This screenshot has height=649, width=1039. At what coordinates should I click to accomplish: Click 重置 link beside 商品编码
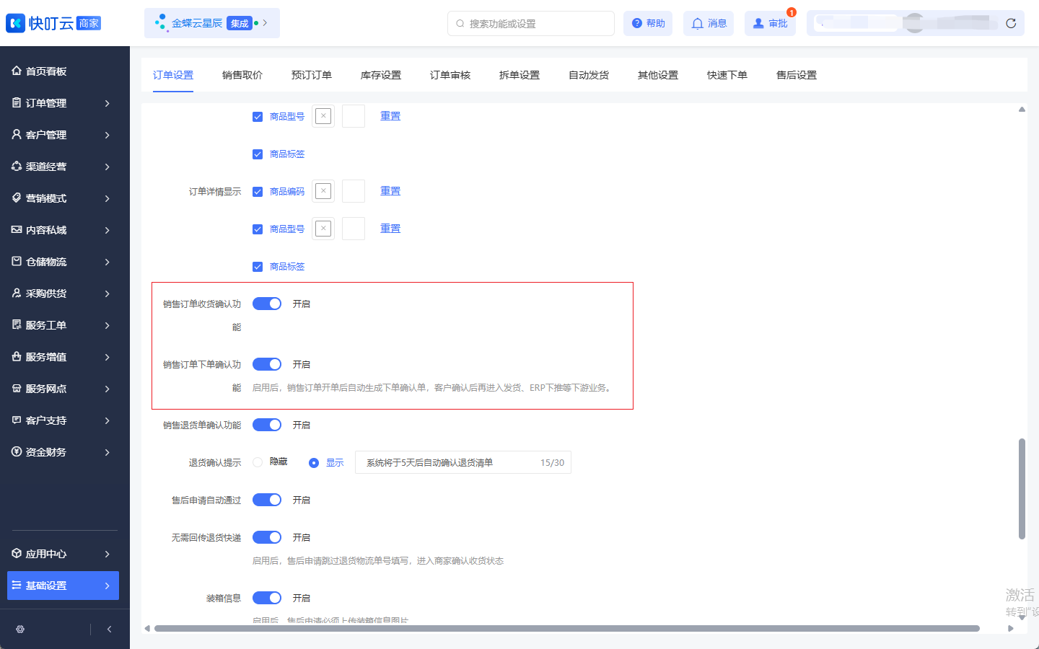(x=390, y=191)
